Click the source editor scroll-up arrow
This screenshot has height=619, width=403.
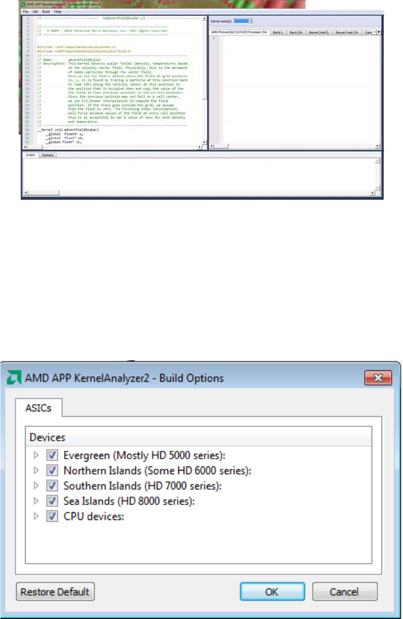click(204, 18)
